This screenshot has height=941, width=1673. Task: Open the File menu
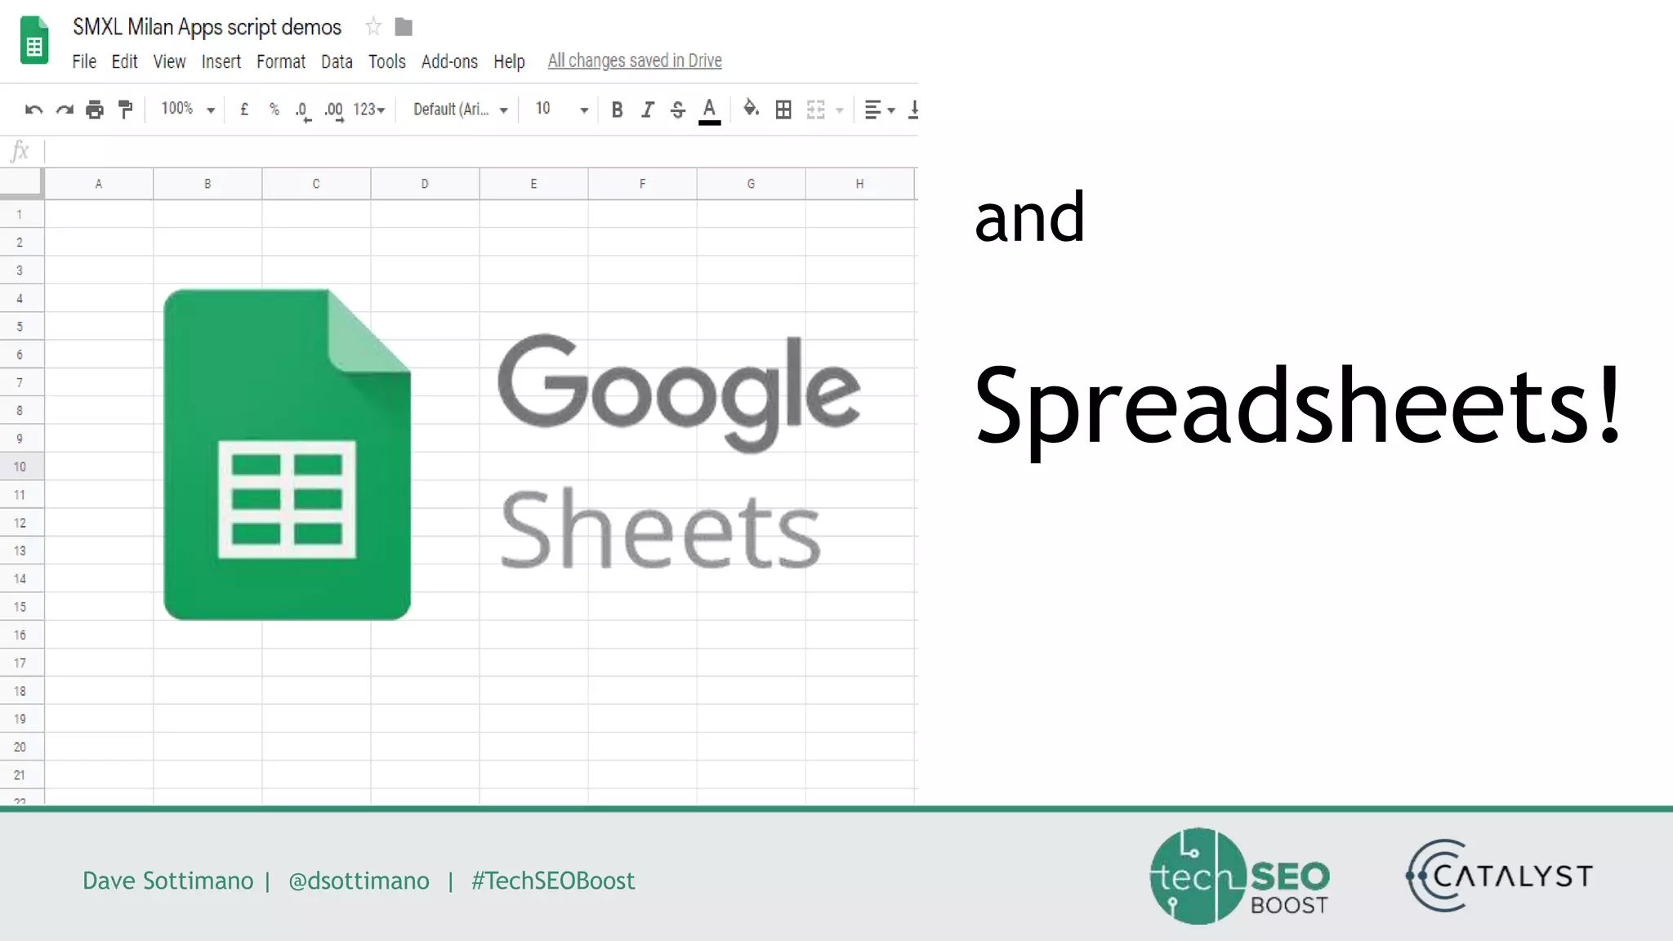click(x=84, y=61)
